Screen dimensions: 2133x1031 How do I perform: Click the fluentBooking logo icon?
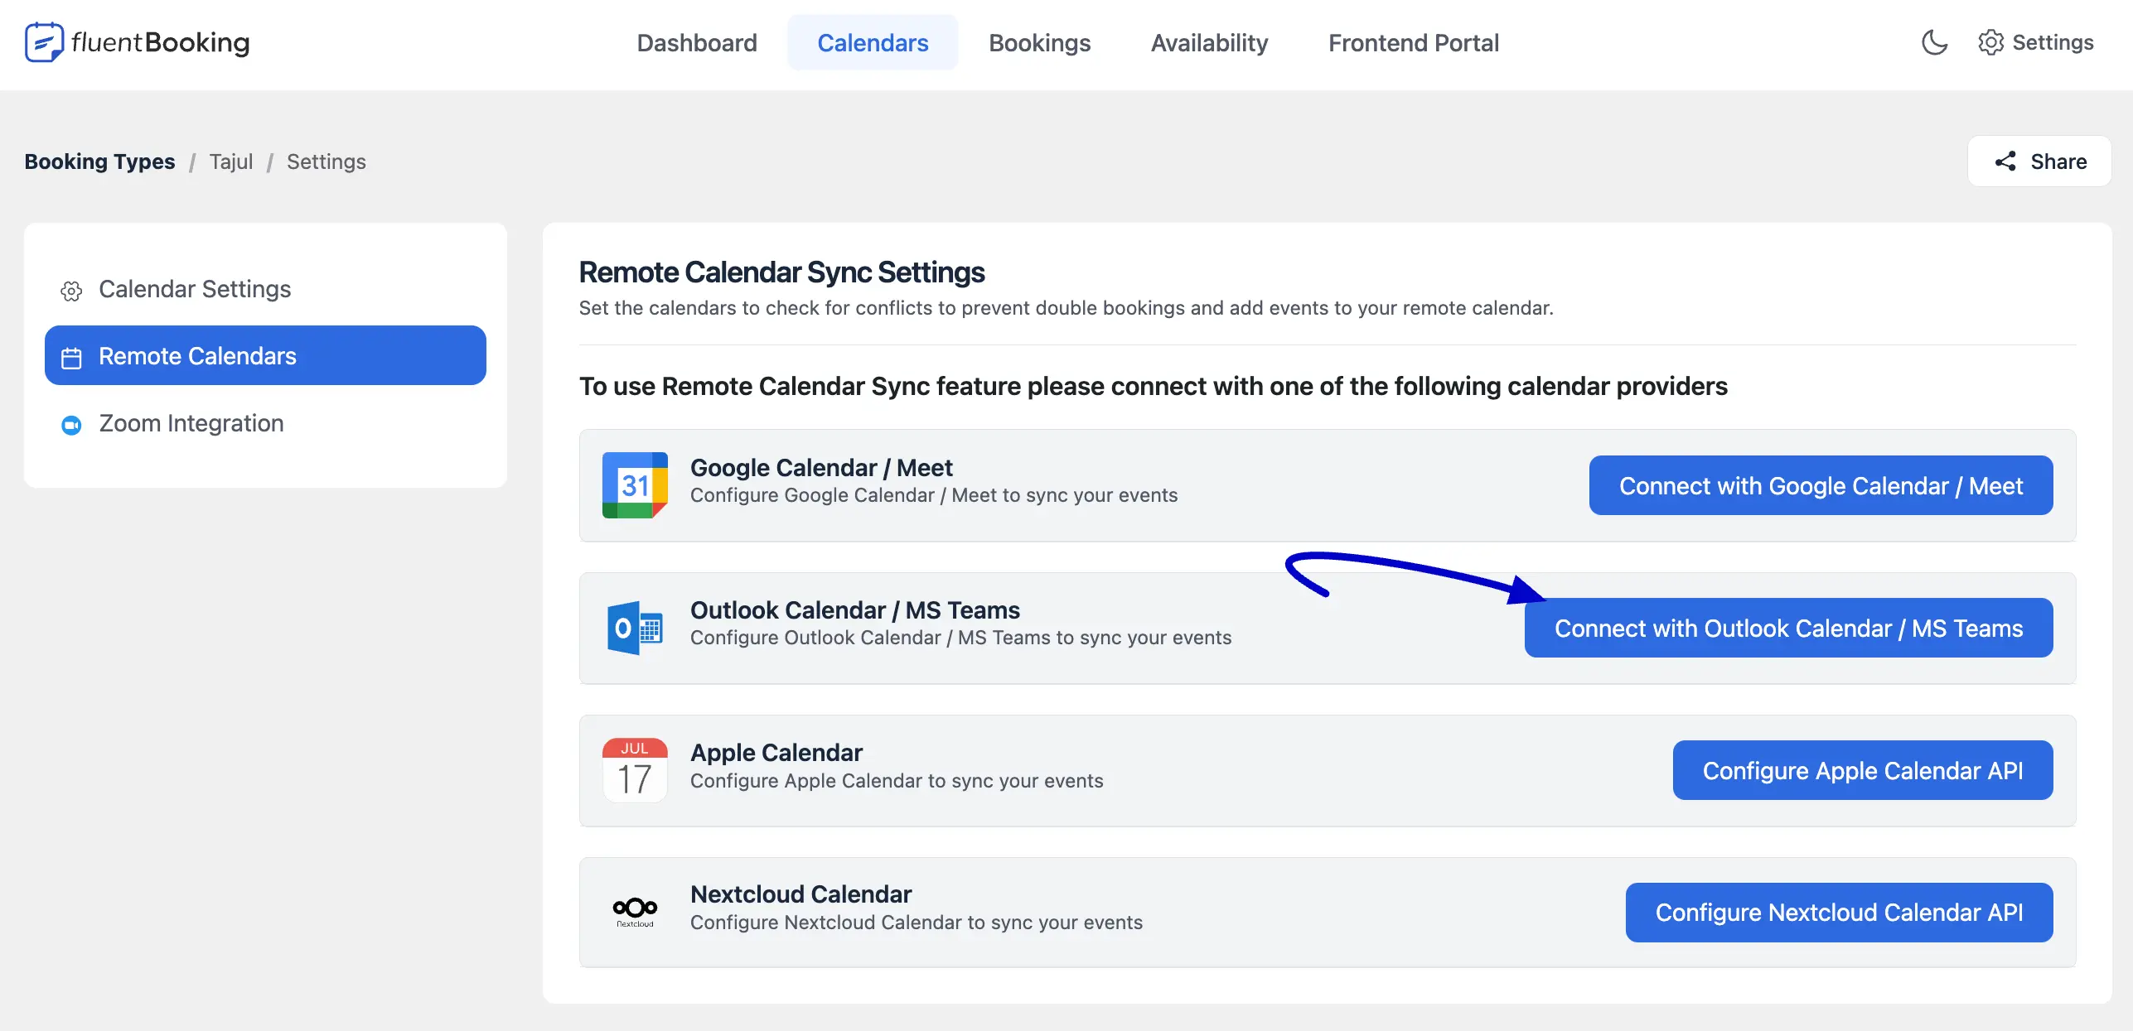pyautogui.click(x=44, y=42)
